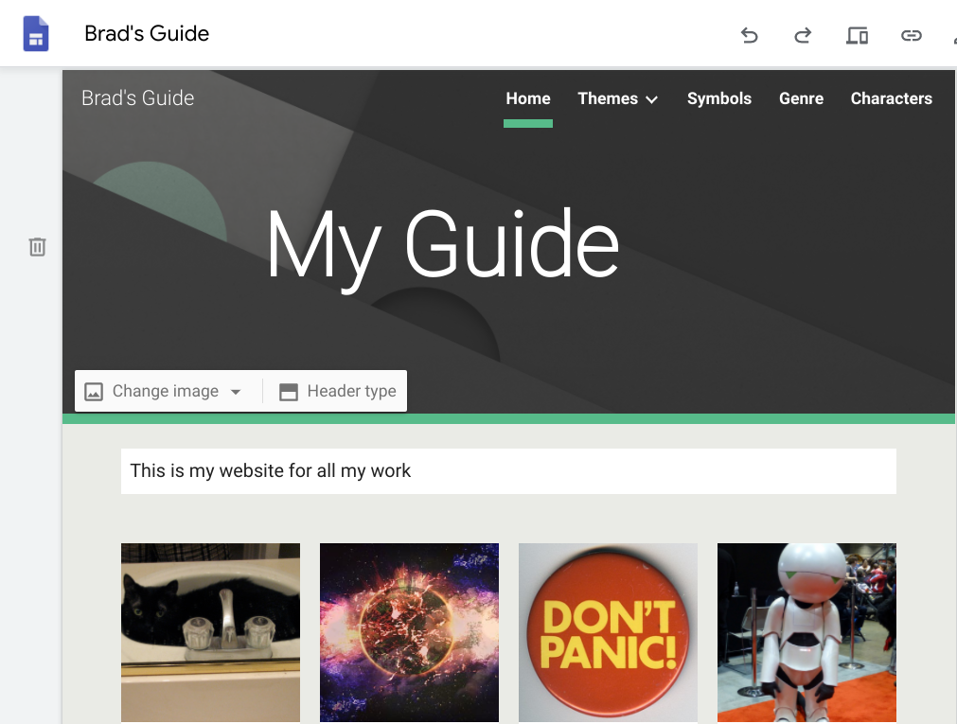Open the Change image dropdown arrow
The image size is (957, 724).
coord(236,392)
